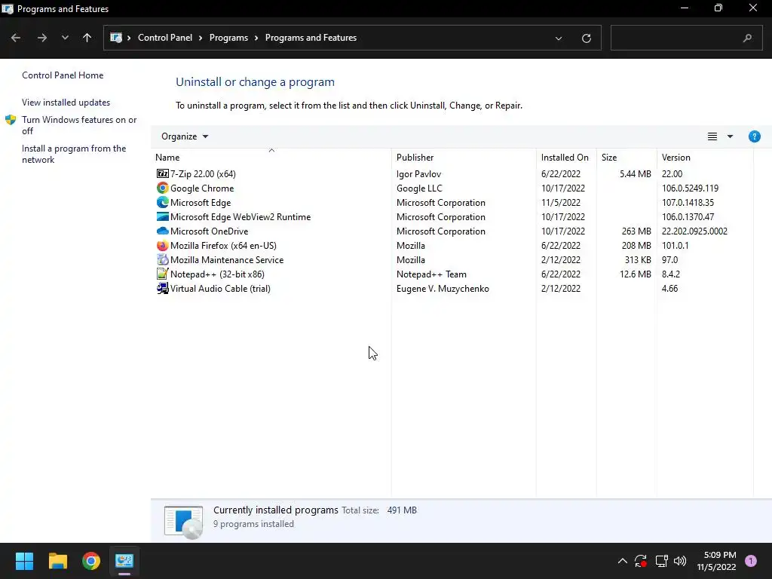The height and width of the screenshot is (579, 772).
Task: Open the recent locations dropdown
Action: 65,38
